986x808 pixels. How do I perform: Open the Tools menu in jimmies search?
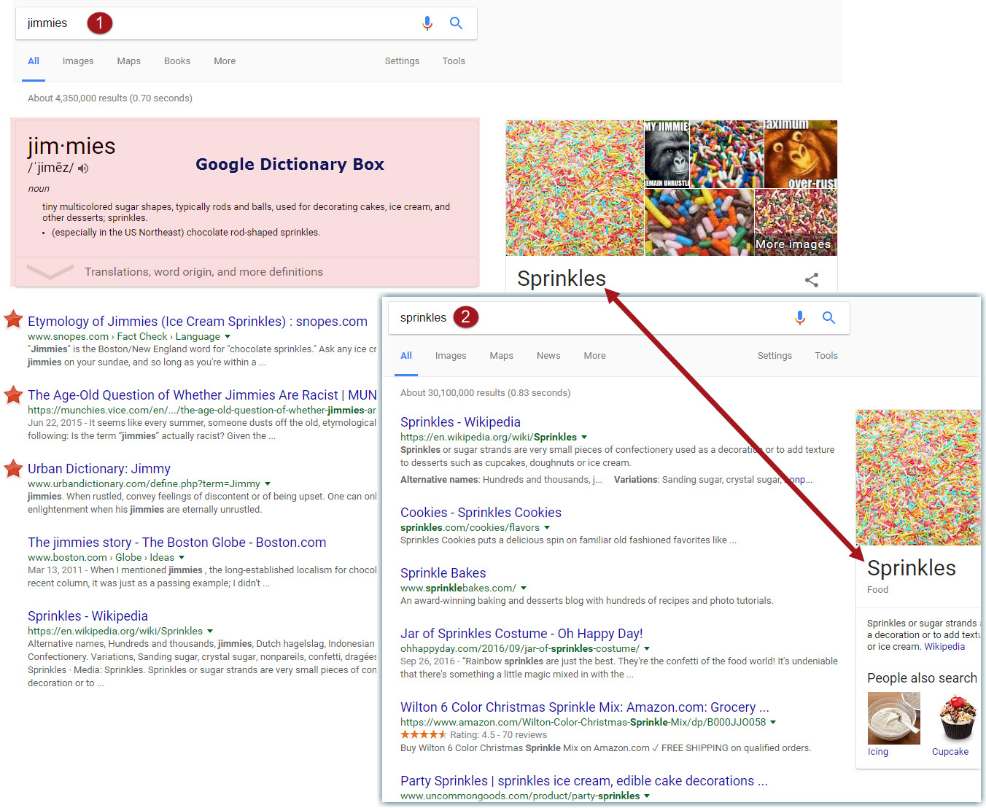[454, 61]
